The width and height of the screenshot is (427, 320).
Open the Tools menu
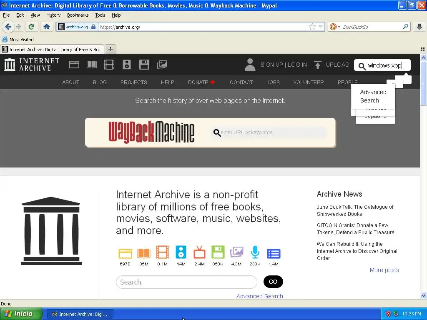coord(100,15)
